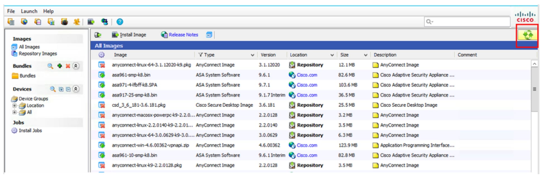Select asa917-25-smp-k8.bin image name
Viewport: 545px width, 187px height.
134,95
